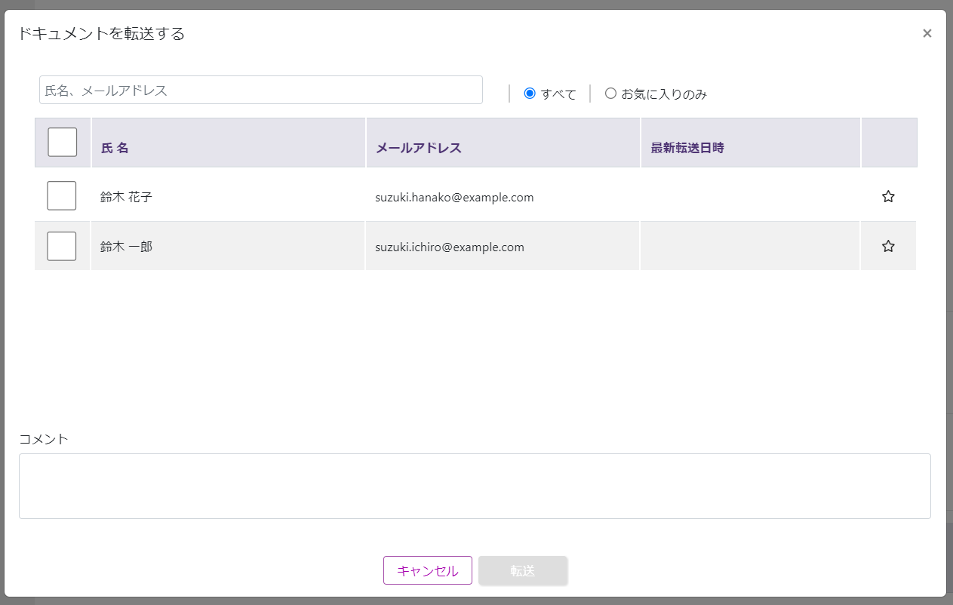The image size is (953, 605).
Task: Favorite 鈴木 花子 with the star icon
Action: 888,196
